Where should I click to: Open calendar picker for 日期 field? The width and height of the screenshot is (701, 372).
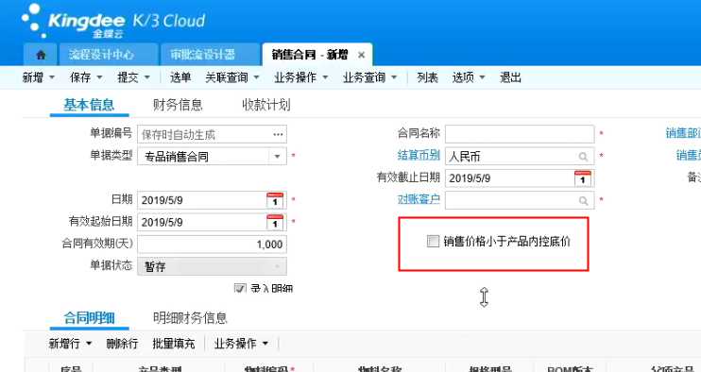[275, 200]
